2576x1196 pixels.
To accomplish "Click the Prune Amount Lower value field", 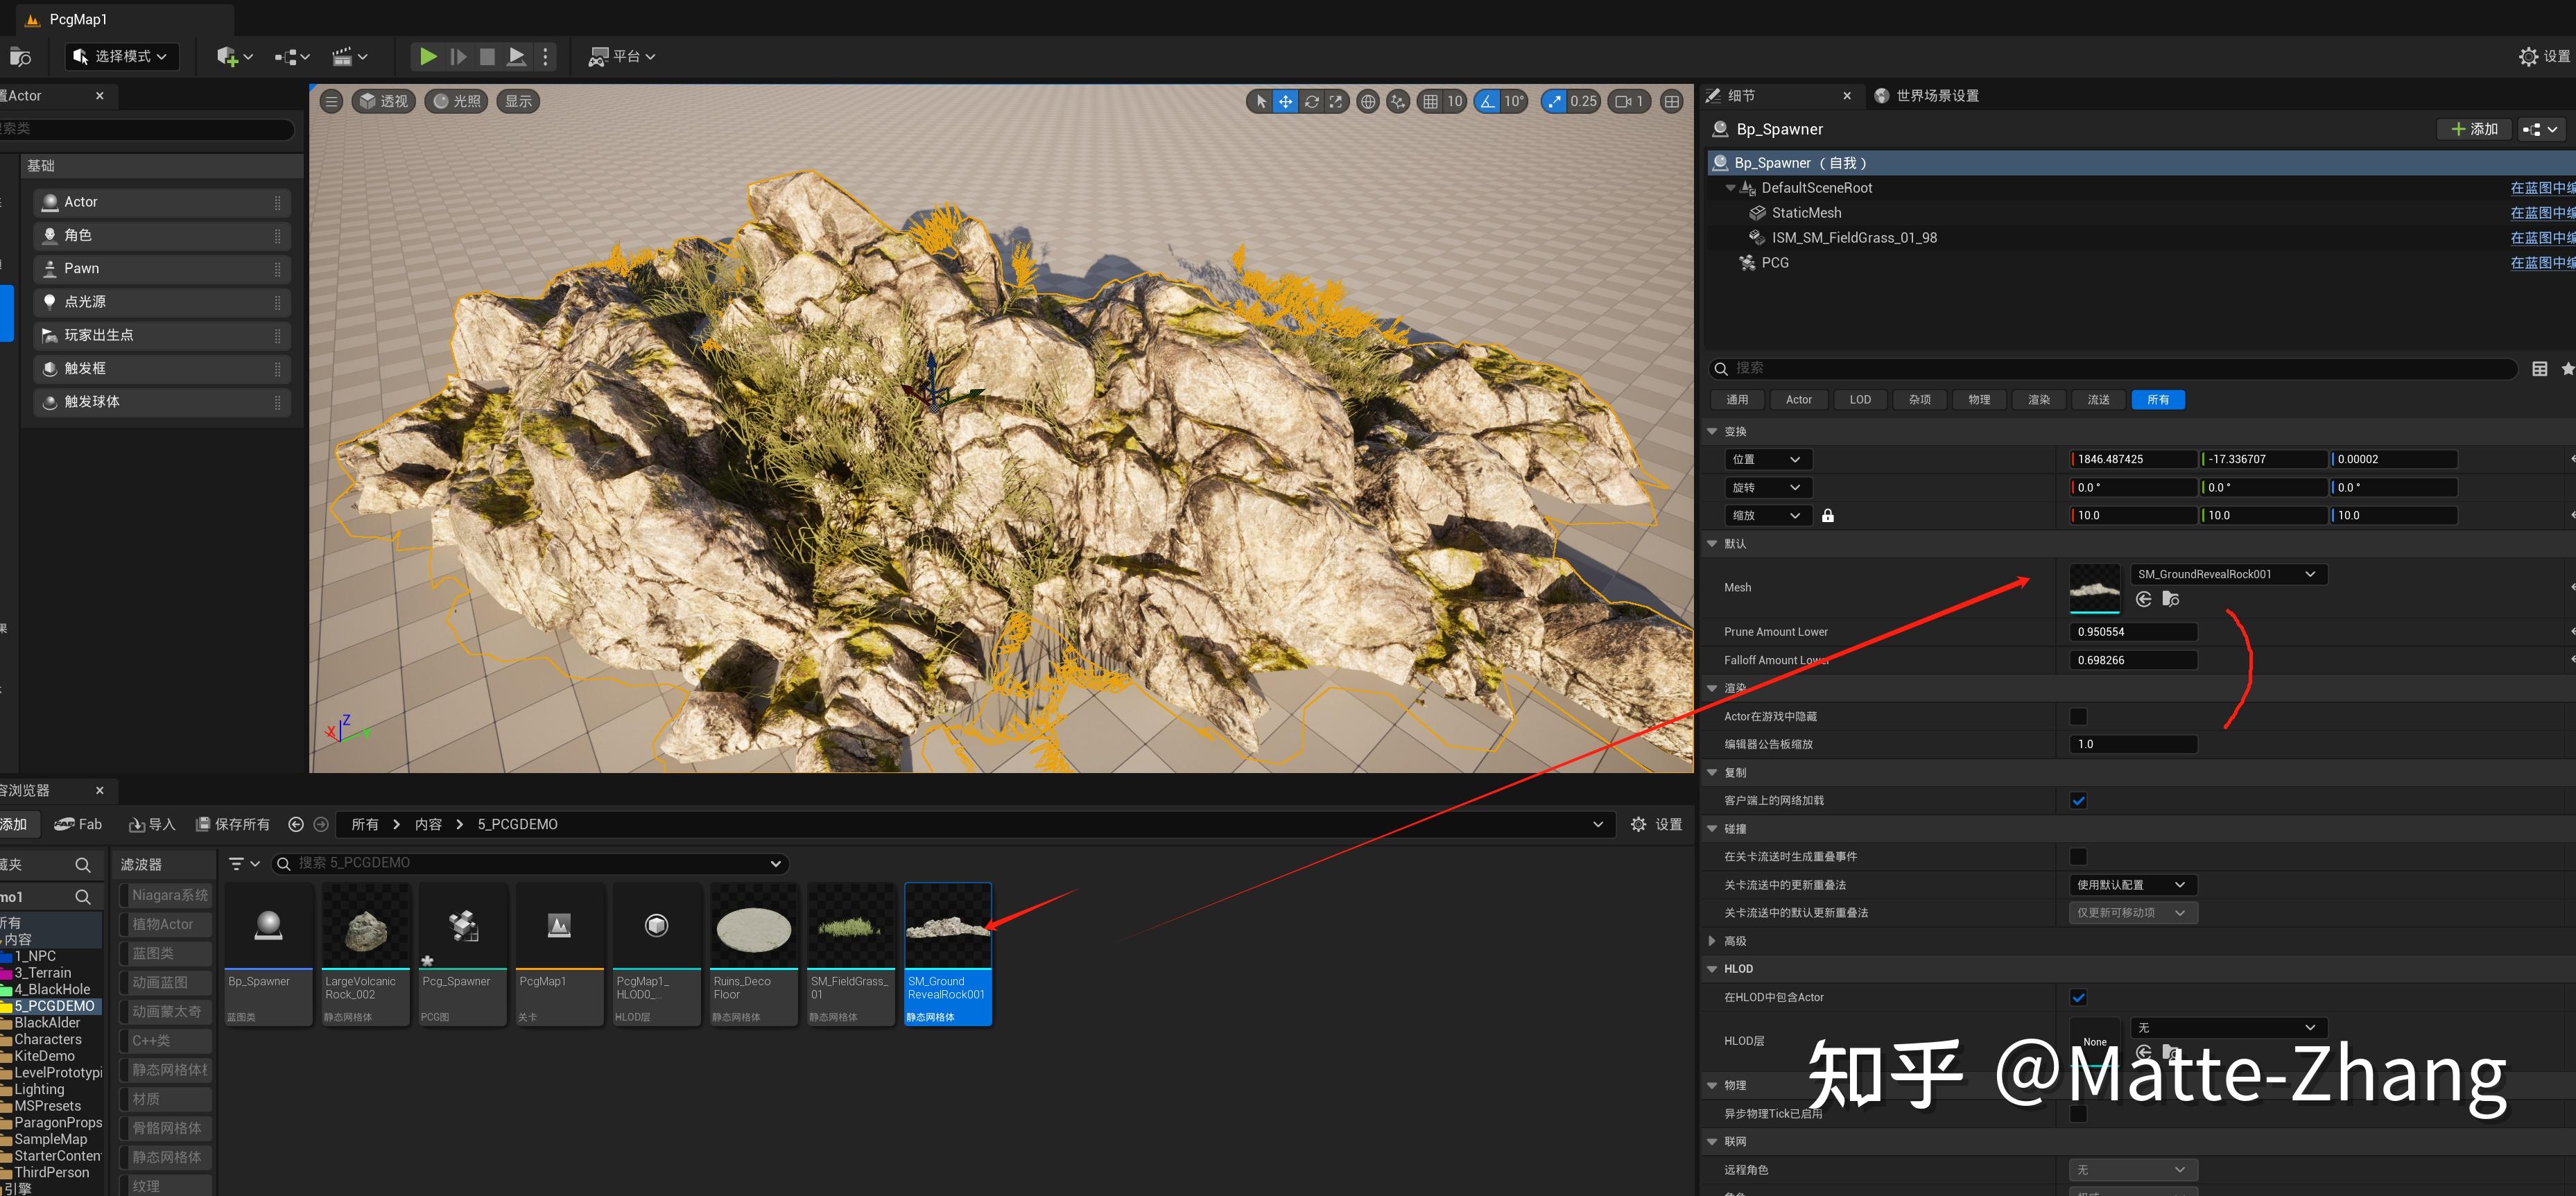I will [x=2132, y=632].
